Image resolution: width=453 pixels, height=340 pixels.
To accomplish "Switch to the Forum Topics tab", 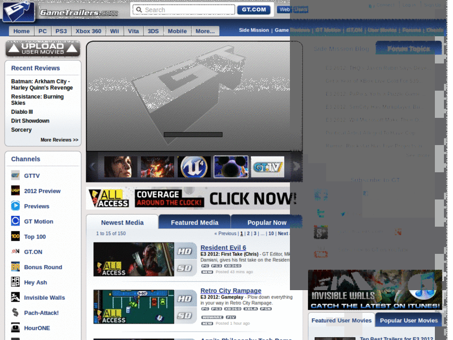I will click(x=408, y=49).
